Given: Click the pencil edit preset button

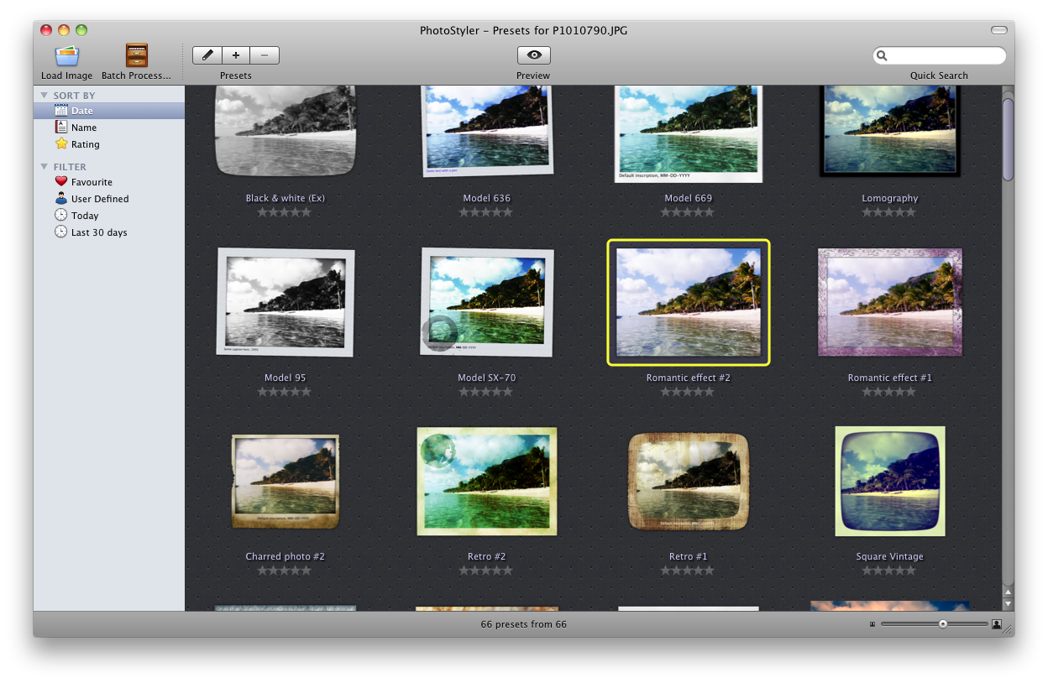Looking at the screenshot, I should [x=207, y=55].
